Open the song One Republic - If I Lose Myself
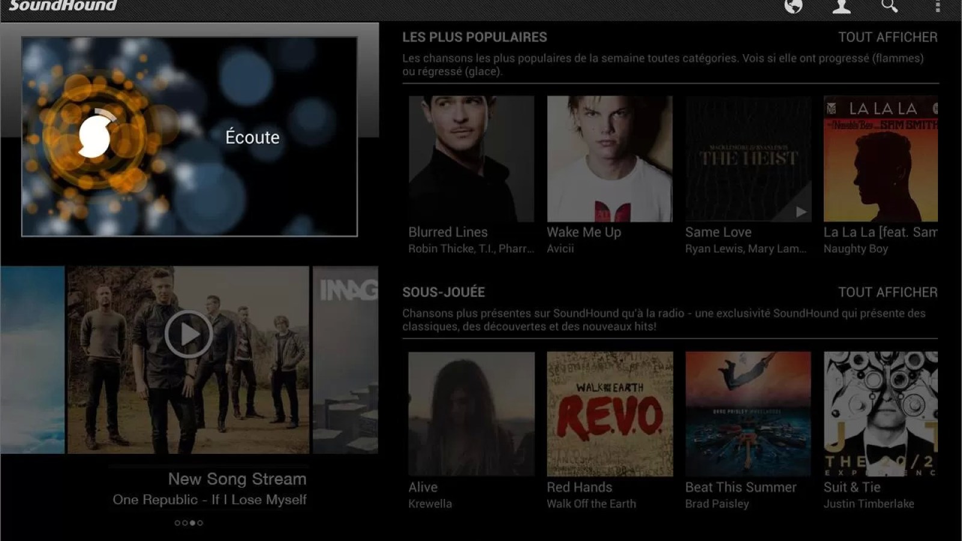 [210, 500]
